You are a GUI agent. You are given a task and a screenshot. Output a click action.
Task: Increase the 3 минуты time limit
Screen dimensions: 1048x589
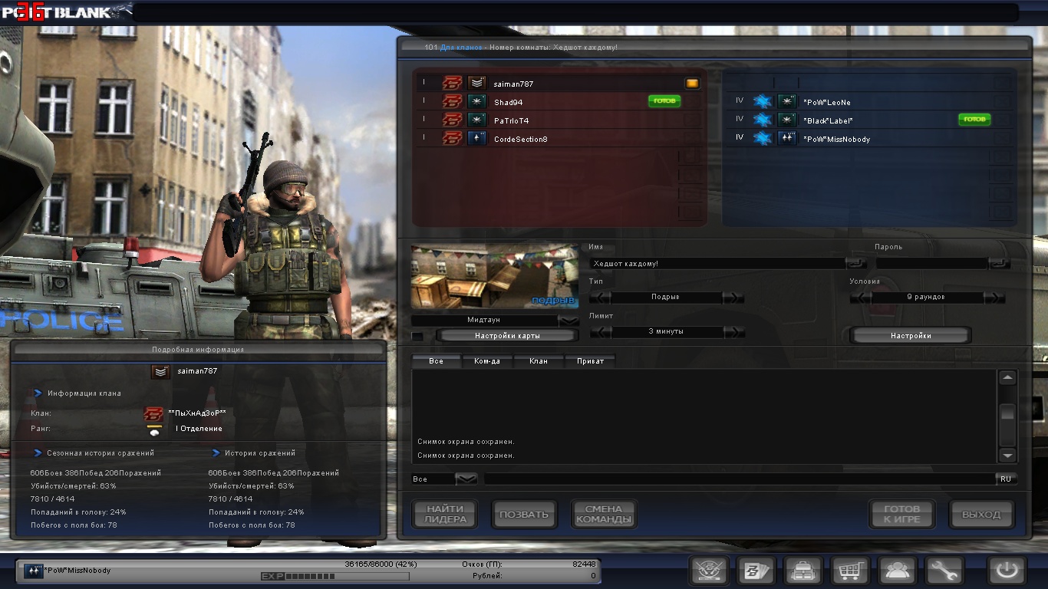pyautogui.click(x=734, y=332)
